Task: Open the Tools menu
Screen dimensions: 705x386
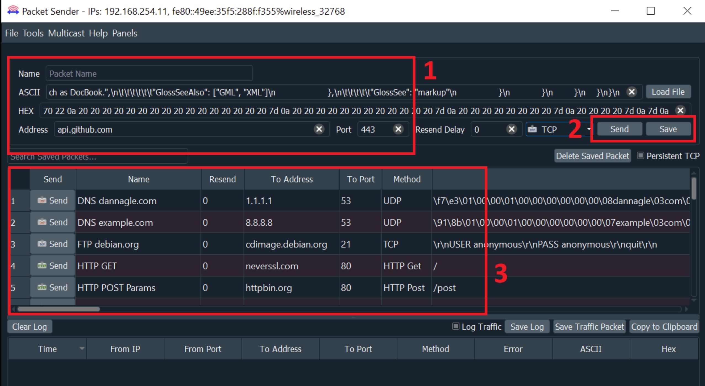Action: coord(33,33)
